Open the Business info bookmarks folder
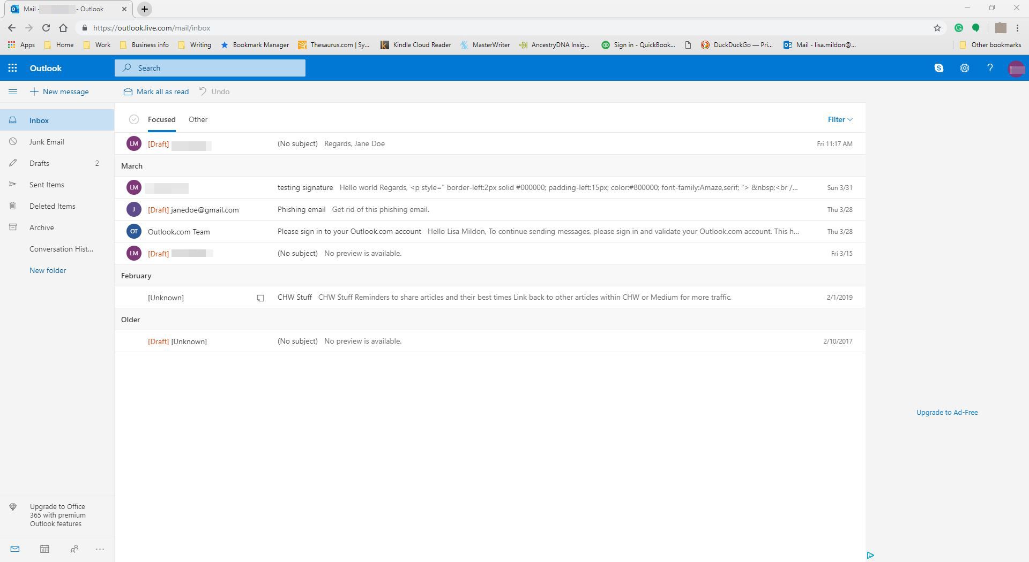 (144, 45)
